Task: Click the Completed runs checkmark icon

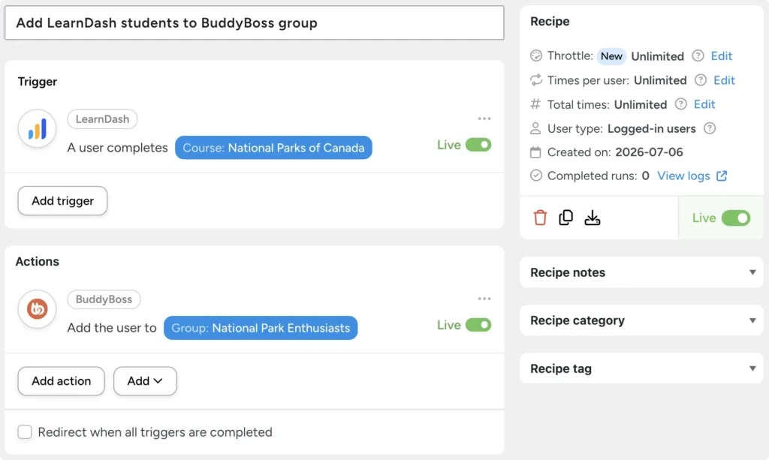Action: (536, 176)
